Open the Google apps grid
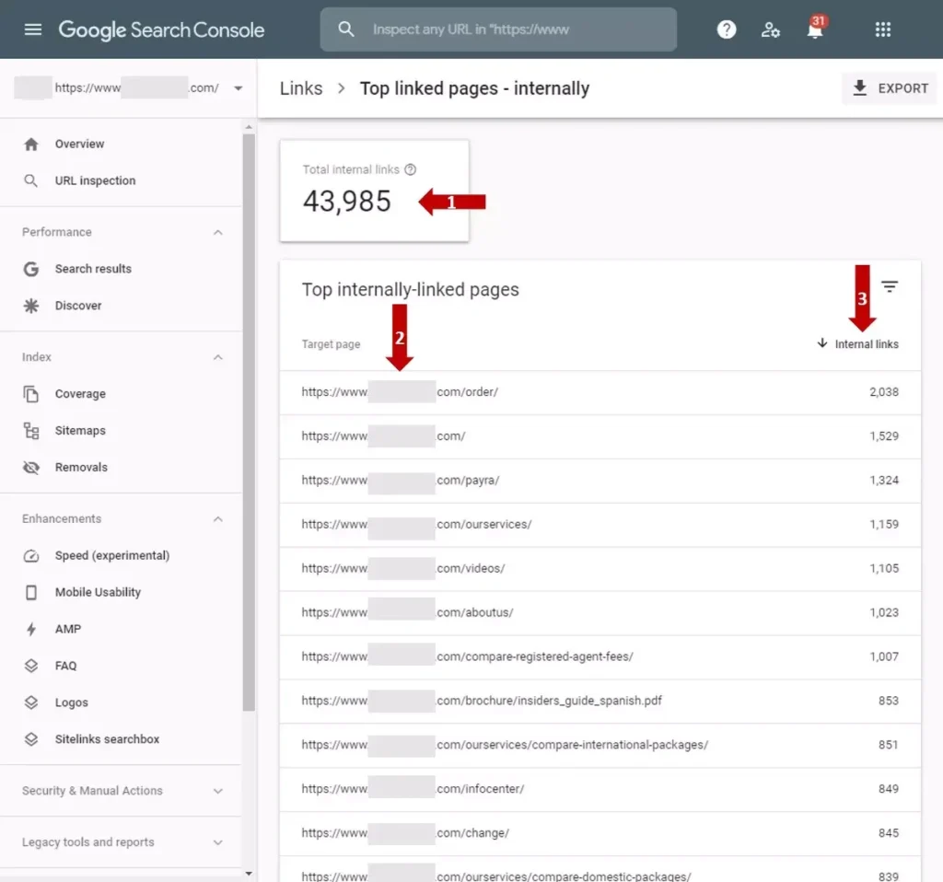This screenshot has width=943, height=882. (x=883, y=29)
